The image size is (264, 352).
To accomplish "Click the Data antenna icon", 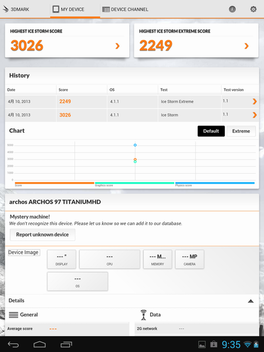I will point(144,314).
